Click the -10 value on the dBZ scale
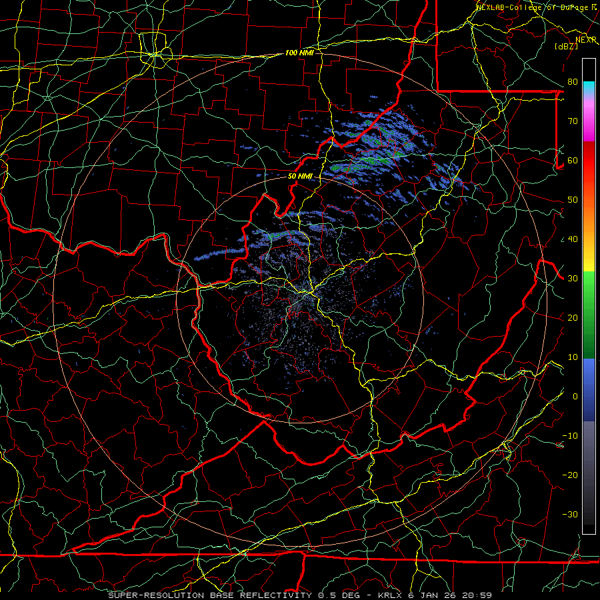Screen dimensions: 600x600 tap(570, 435)
